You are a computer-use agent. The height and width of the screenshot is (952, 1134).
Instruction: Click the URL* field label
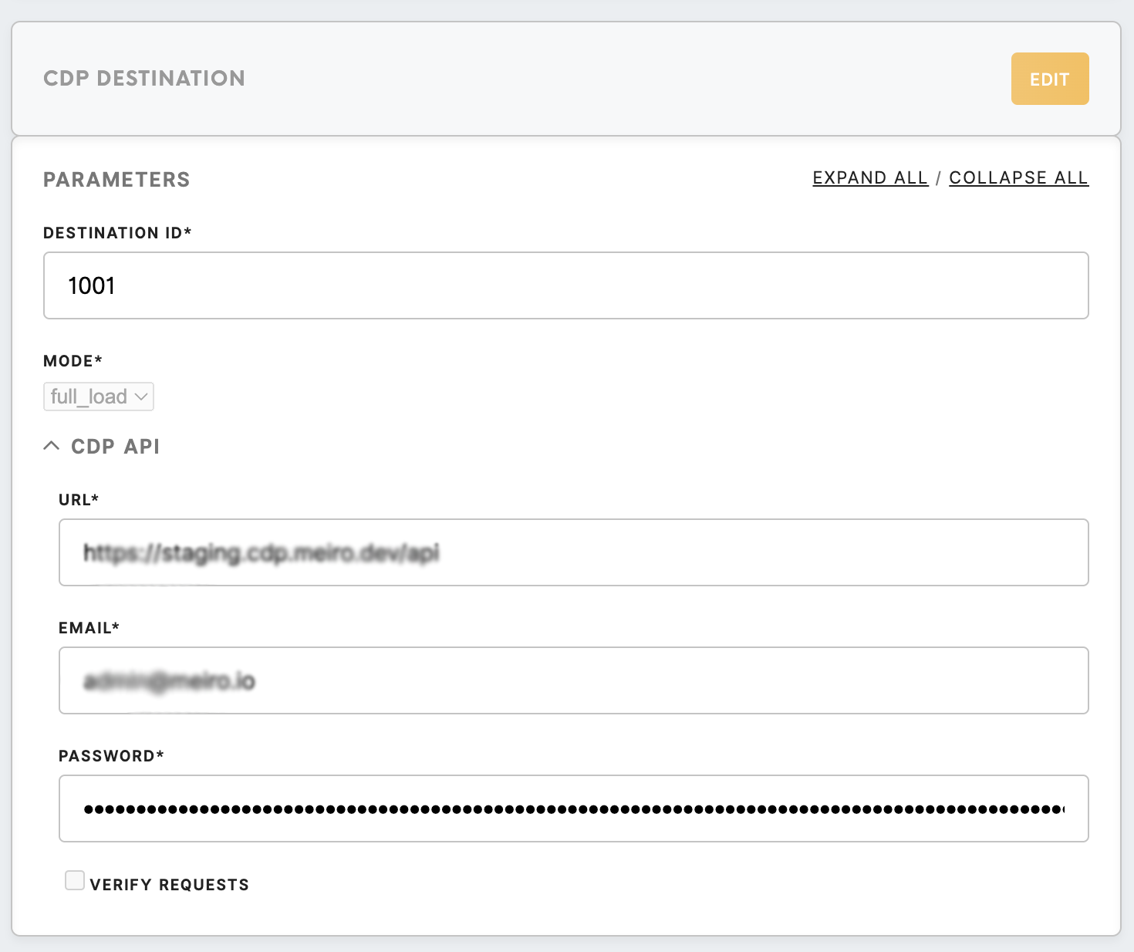79,500
